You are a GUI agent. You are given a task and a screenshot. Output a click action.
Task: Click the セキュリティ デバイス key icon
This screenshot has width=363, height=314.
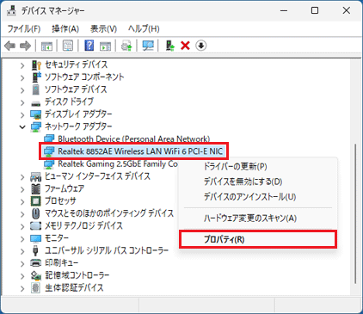coord(36,65)
